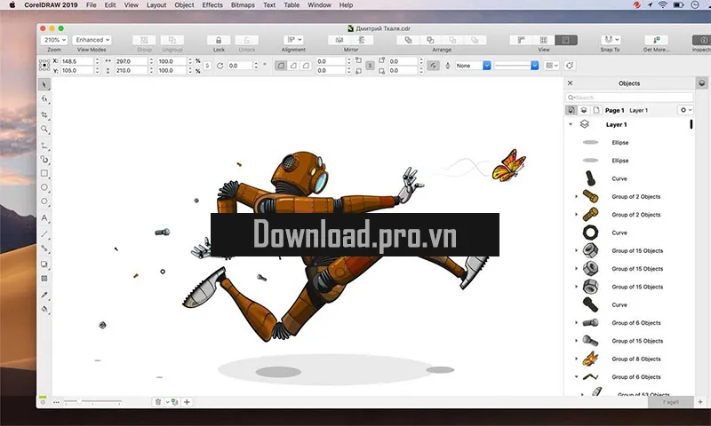Viewport: 711px width, 426px height.
Task: Click Page 1 in Objects header
Action: coord(614,110)
